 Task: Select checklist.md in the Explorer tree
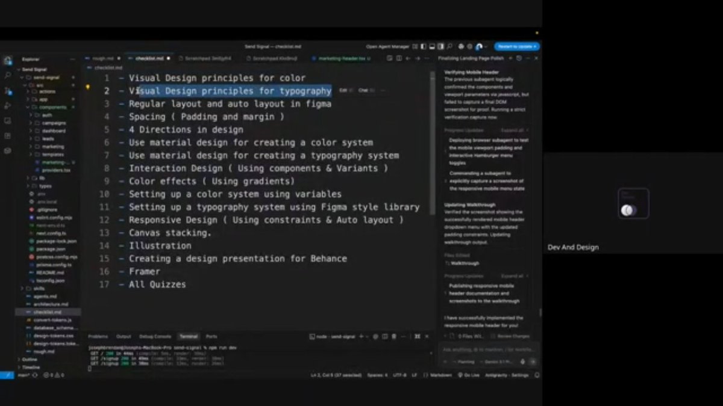pos(47,312)
